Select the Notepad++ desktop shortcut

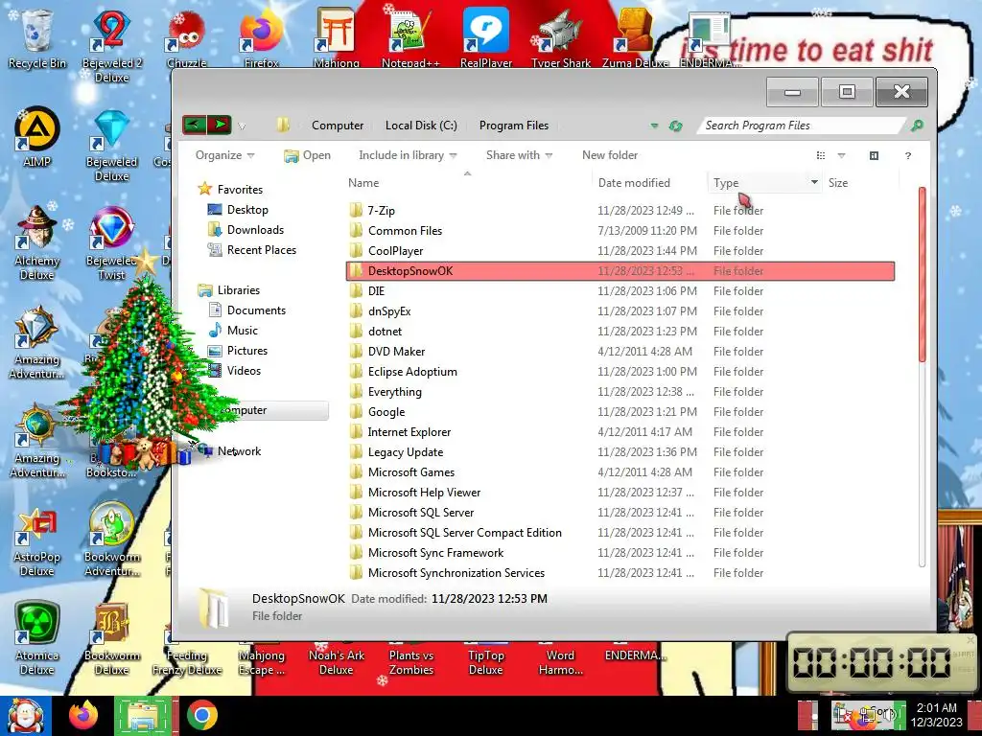coord(410,36)
